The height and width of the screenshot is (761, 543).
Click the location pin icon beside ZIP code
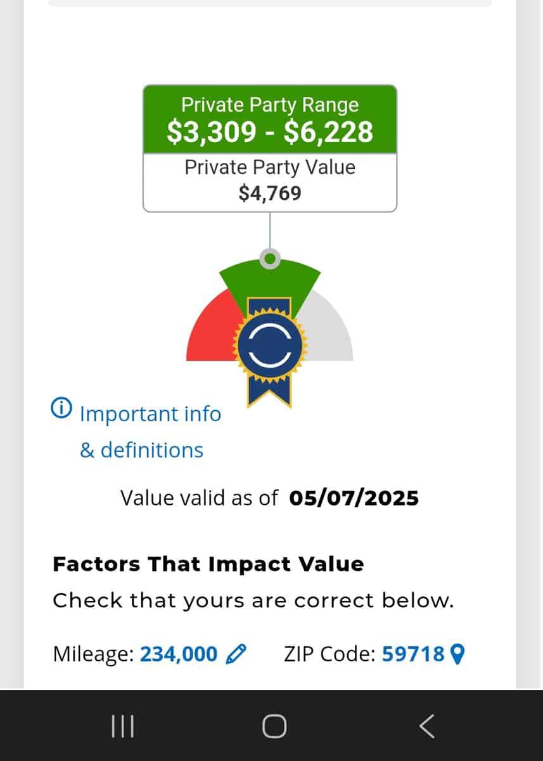457,653
